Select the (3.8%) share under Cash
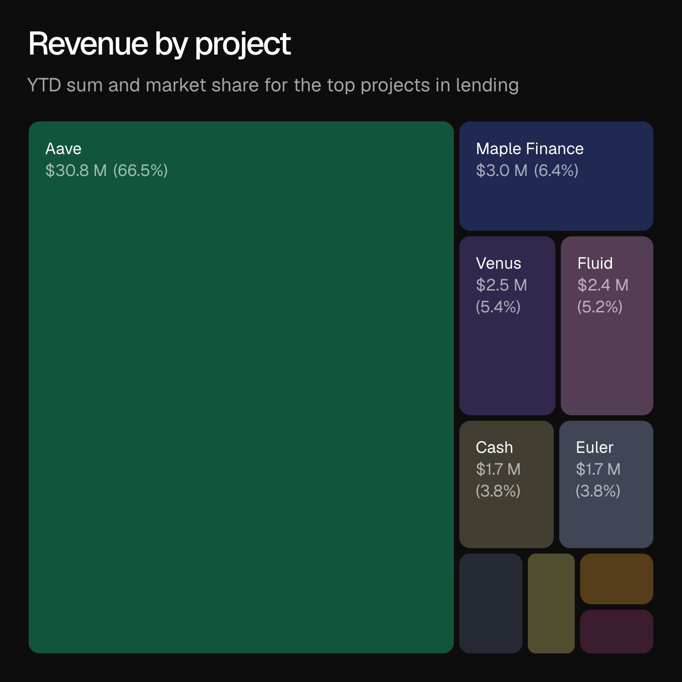Image resolution: width=682 pixels, height=682 pixels. click(498, 491)
